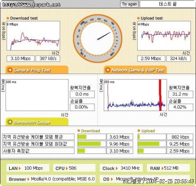Image resolution: width=196 pixels, height=186 pixels.
Task: Select row 지역 유선방송 케이블 모뎀 평균
Action: [x=38, y=137]
